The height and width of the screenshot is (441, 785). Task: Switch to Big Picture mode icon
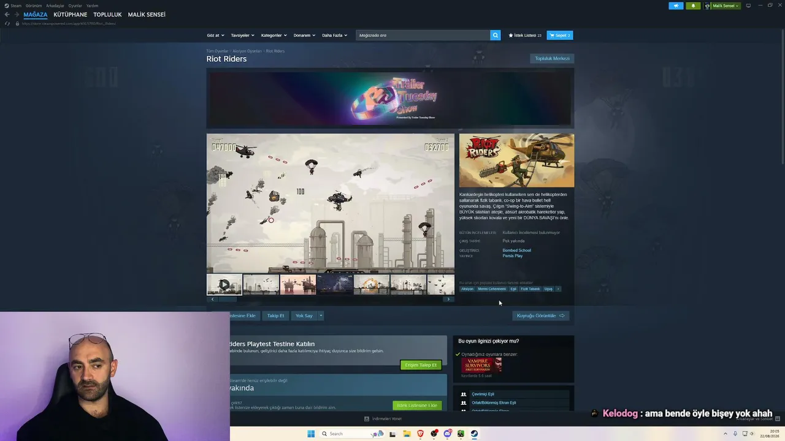[748, 6]
